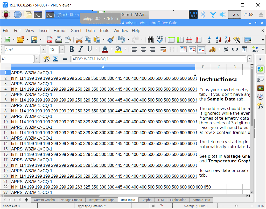Open the Functions panel in the sidebar

pyautogui.click(x=261, y=106)
